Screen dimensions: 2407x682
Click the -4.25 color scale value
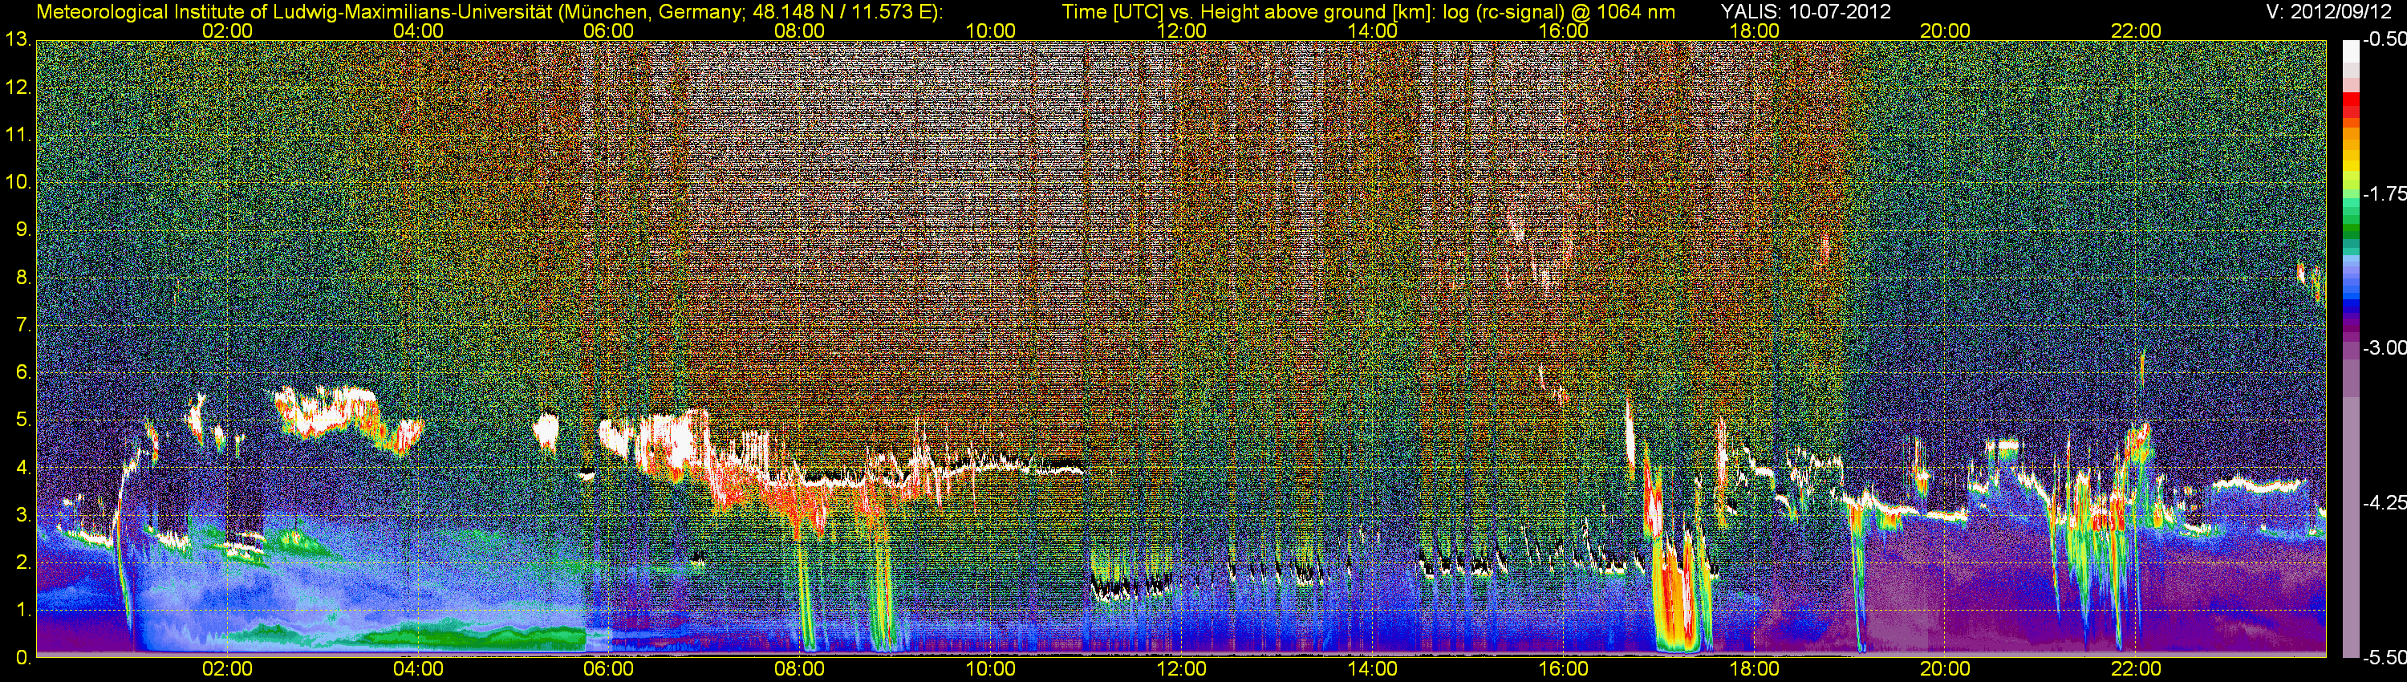click(2384, 502)
